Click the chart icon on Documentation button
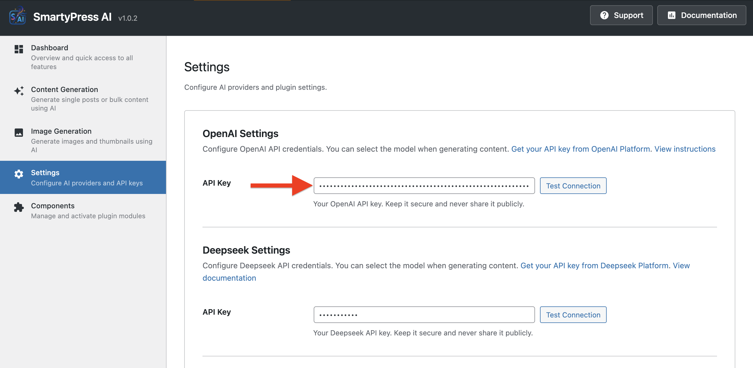 coord(672,15)
